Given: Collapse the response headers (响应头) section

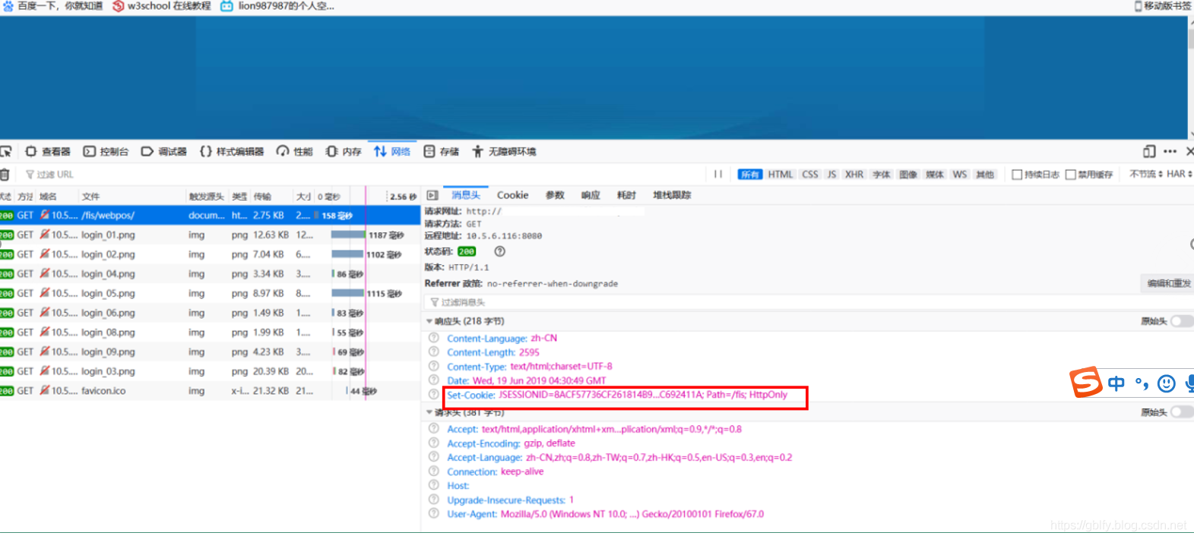Looking at the screenshot, I should pyautogui.click(x=429, y=321).
